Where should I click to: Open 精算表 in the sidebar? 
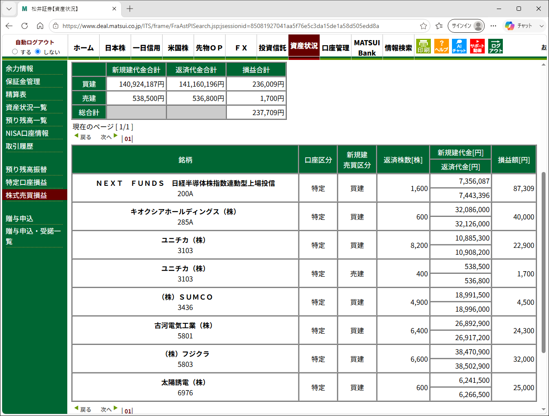[16, 94]
